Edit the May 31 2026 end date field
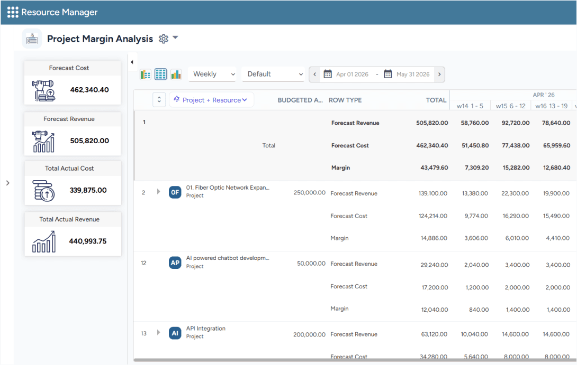The image size is (577, 365). (x=413, y=74)
